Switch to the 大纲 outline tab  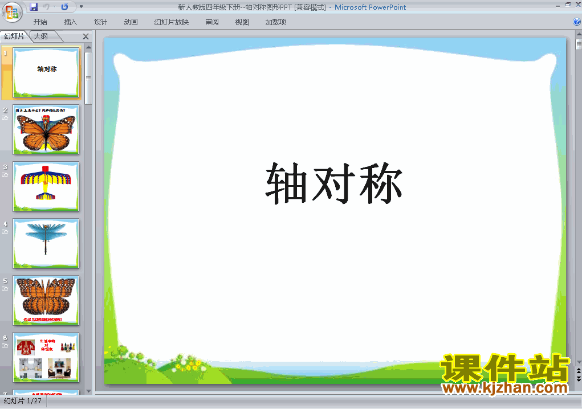[41, 36]
